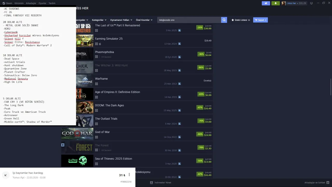Click the store search magnifier button

point(224,20)
